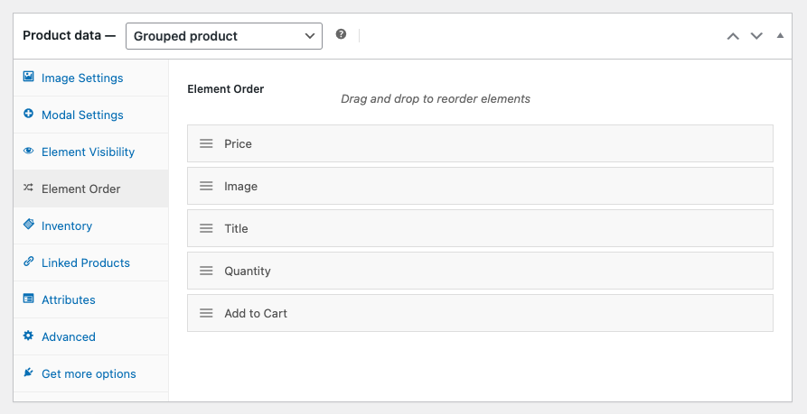This screenshot has width=807, height=414.
Task: Click the Add to Cart element row
Action: tap(479, 313)
